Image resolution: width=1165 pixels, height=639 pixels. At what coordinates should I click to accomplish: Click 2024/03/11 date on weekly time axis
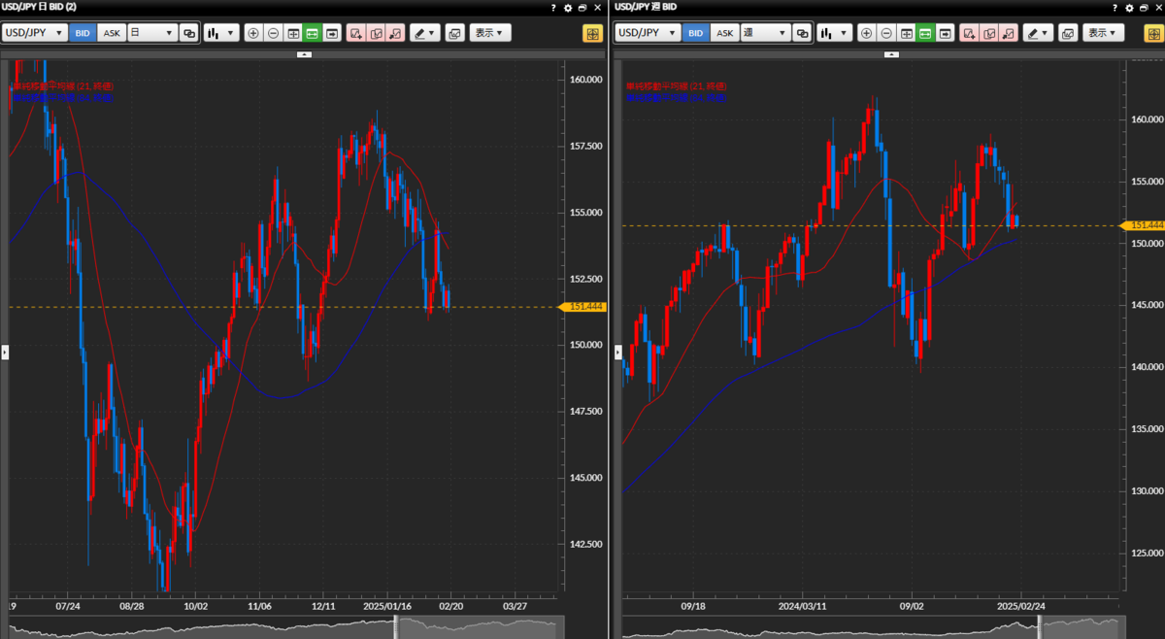[x=801, y=604]
